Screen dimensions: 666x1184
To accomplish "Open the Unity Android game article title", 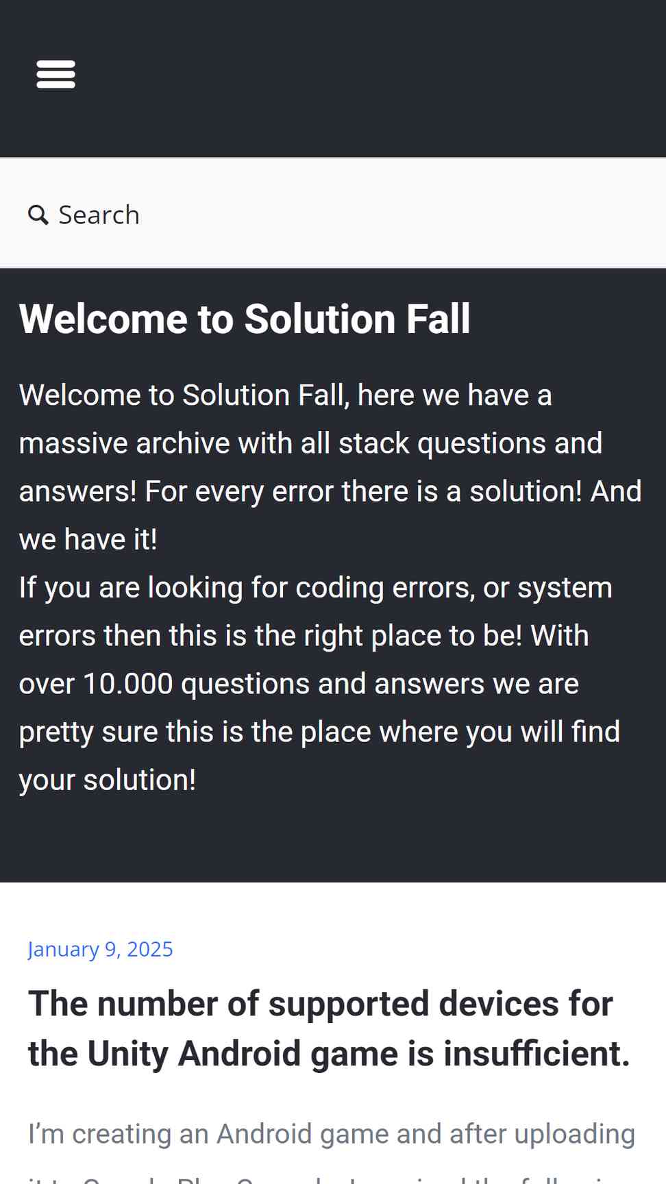I will (329, 1028).
